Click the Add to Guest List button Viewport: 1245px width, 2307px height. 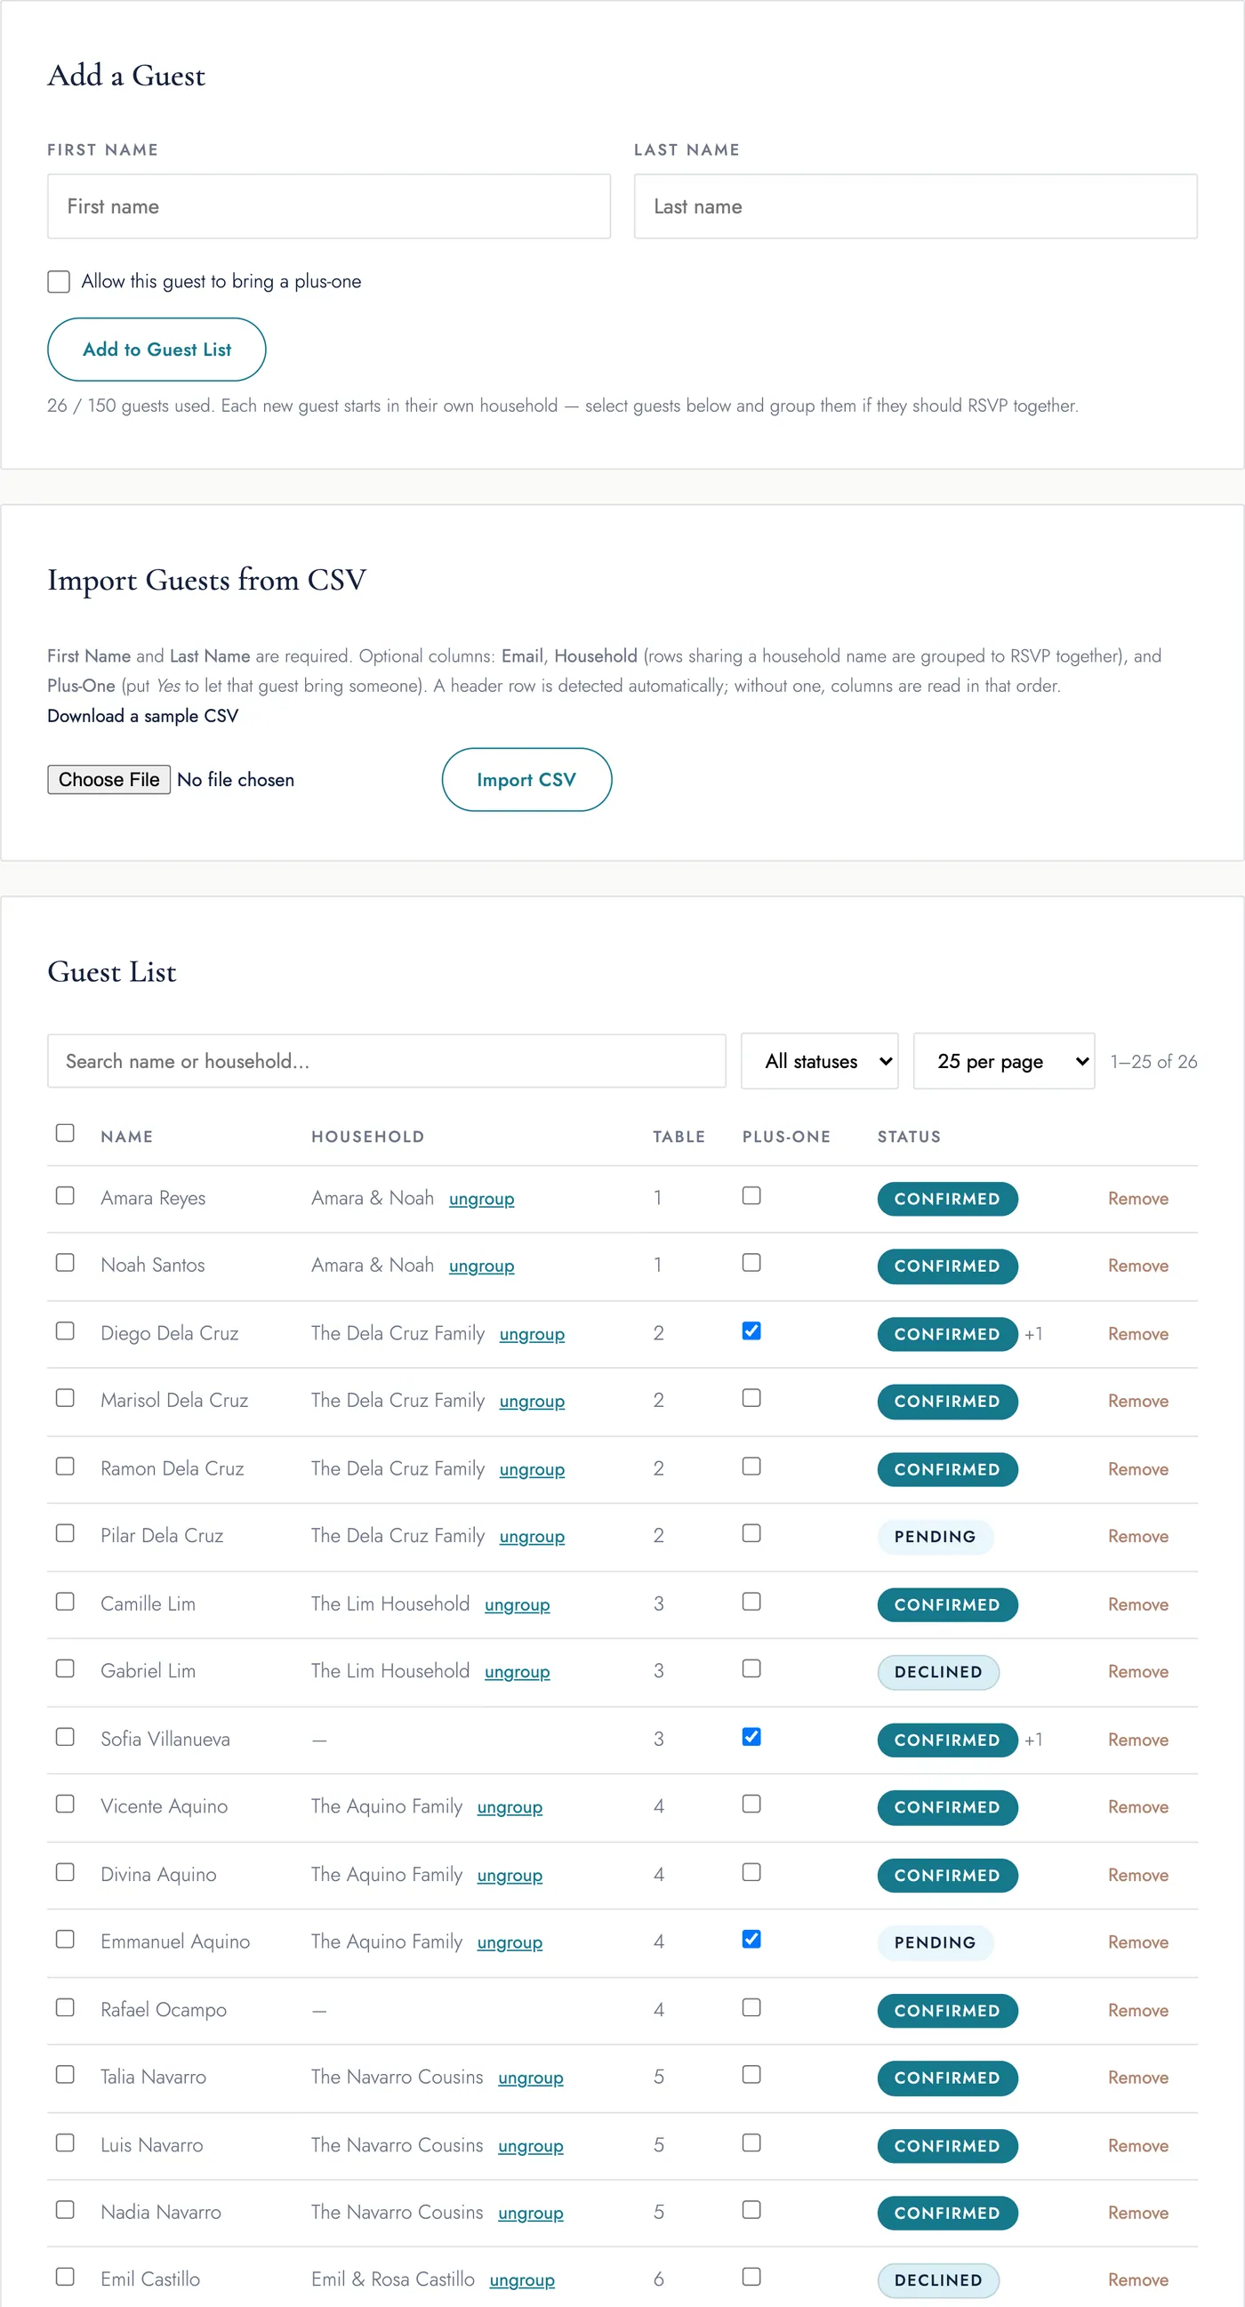[x=157, y=350]
